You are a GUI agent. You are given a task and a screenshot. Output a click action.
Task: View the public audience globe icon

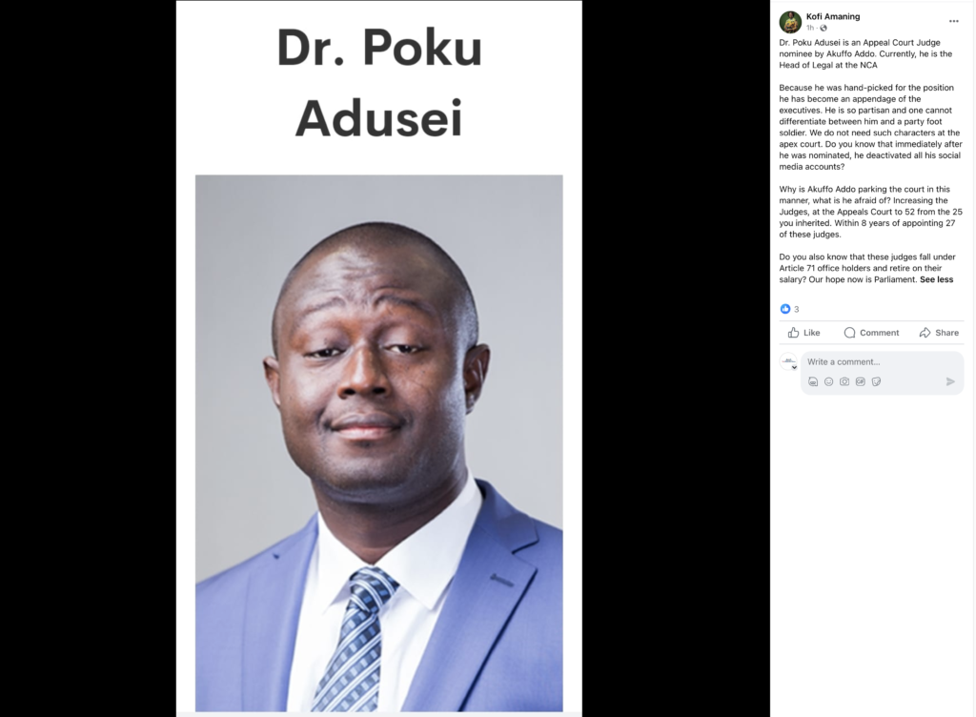pos(823,28)
